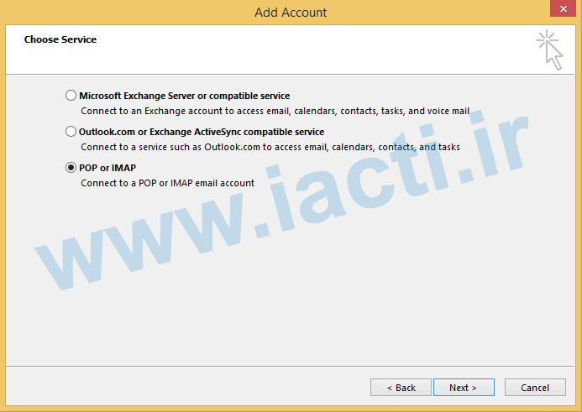The height and width of the screenshot is (412, 582).
Task: Click the 'Microsoft Exchange Server or compatible service' label
Action: 185,96
